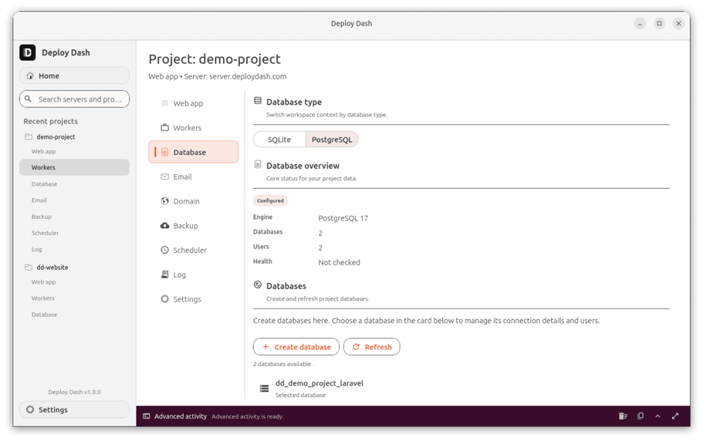Viewport: 703px width, 441px height.
Task: Click the magnifier icon in the search box
Action: 28,99
